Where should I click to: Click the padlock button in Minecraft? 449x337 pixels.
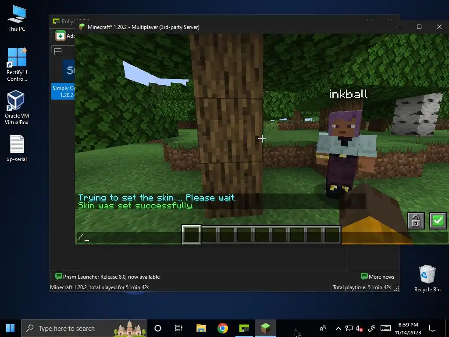click(x=416, y=220)
